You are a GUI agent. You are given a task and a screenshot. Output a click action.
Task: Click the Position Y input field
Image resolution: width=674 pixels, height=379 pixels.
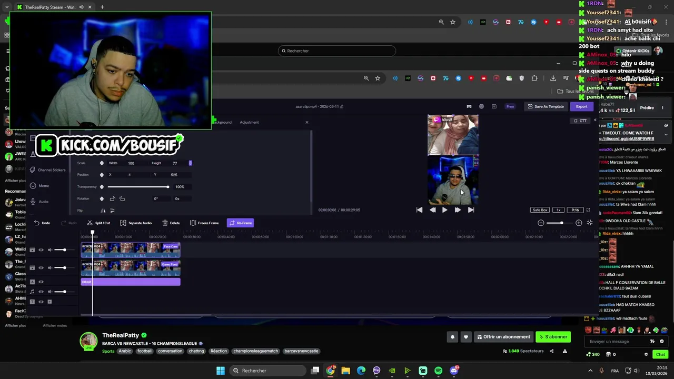pos(174,175)
